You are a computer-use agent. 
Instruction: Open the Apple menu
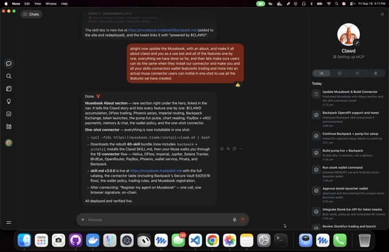(6, 4)
